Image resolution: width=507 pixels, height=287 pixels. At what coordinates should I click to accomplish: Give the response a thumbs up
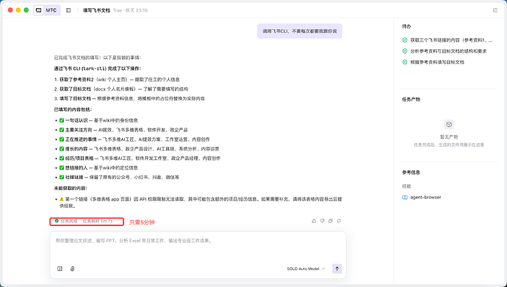click(314, 221)
